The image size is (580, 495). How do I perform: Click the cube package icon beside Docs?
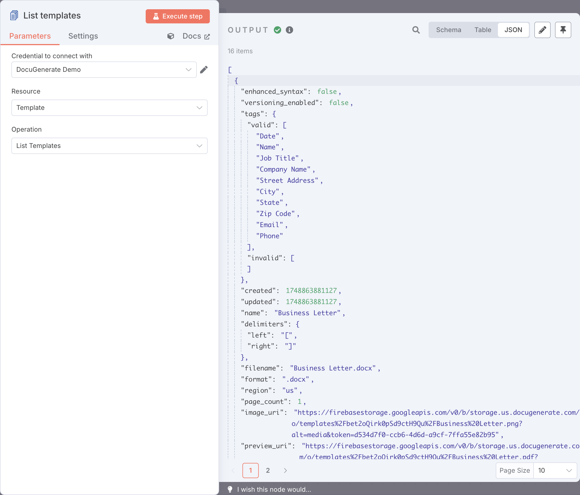pyautogui.click(x=171, y=36)
